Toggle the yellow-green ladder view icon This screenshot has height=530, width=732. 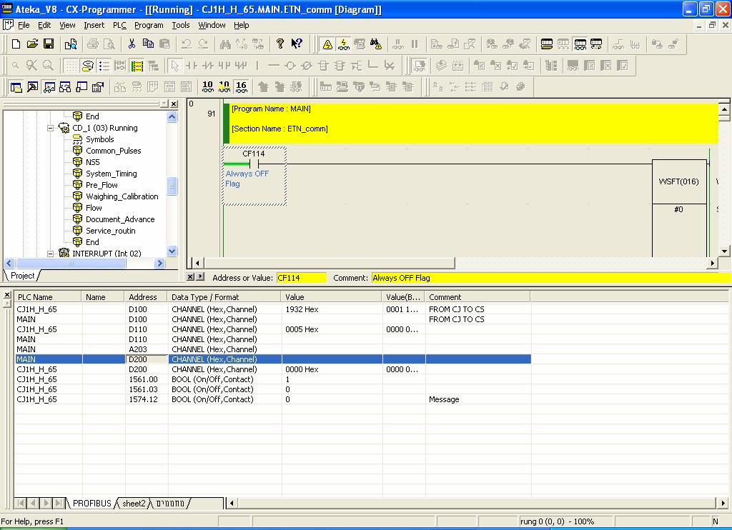pyautogui.click(x=137, y=66)
